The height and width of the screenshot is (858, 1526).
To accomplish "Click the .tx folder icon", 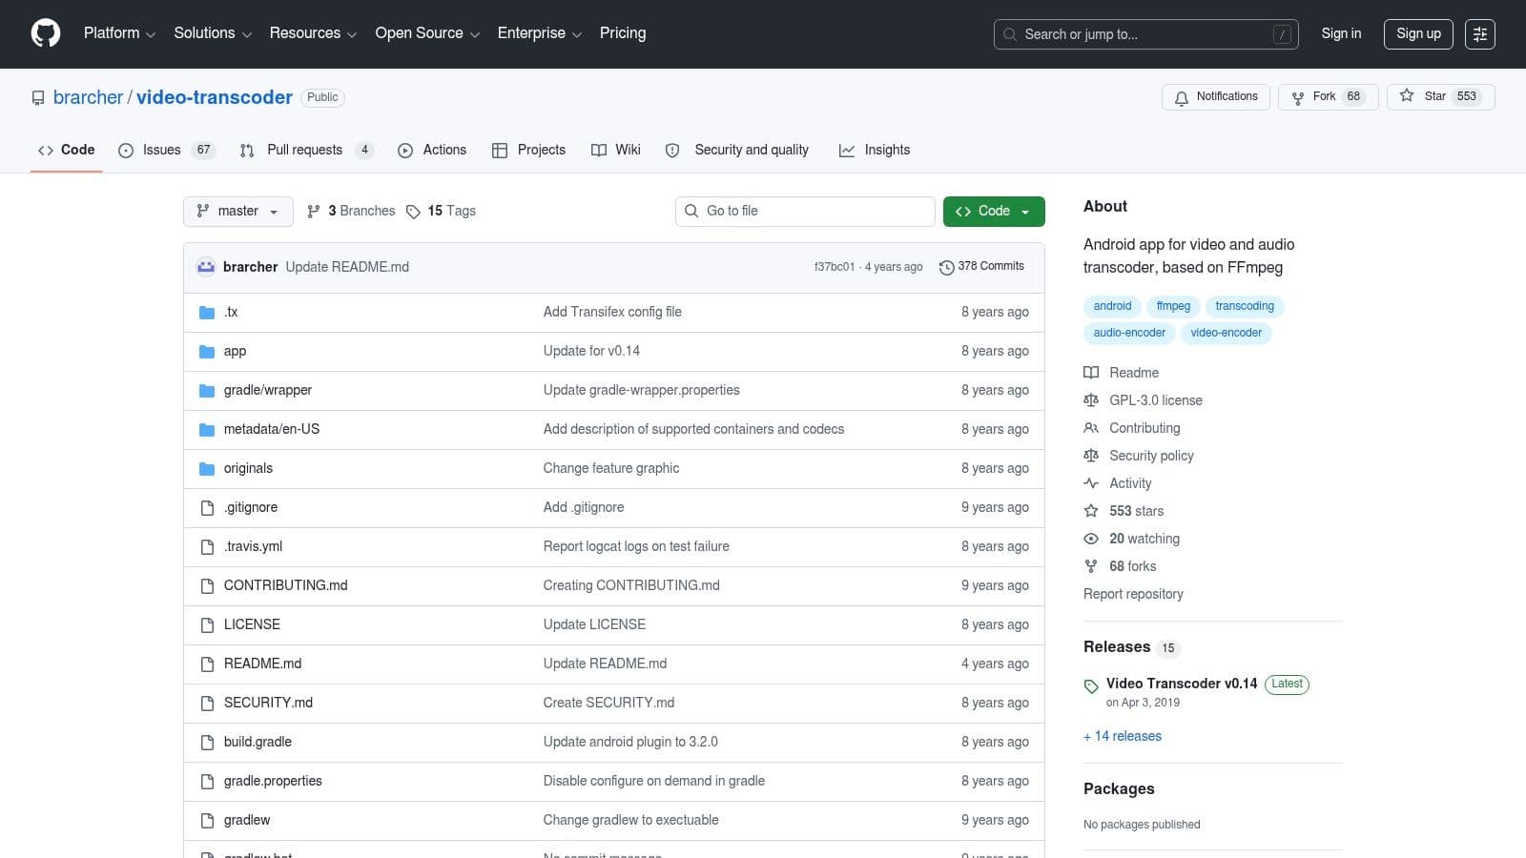I will tap(207, 313).
